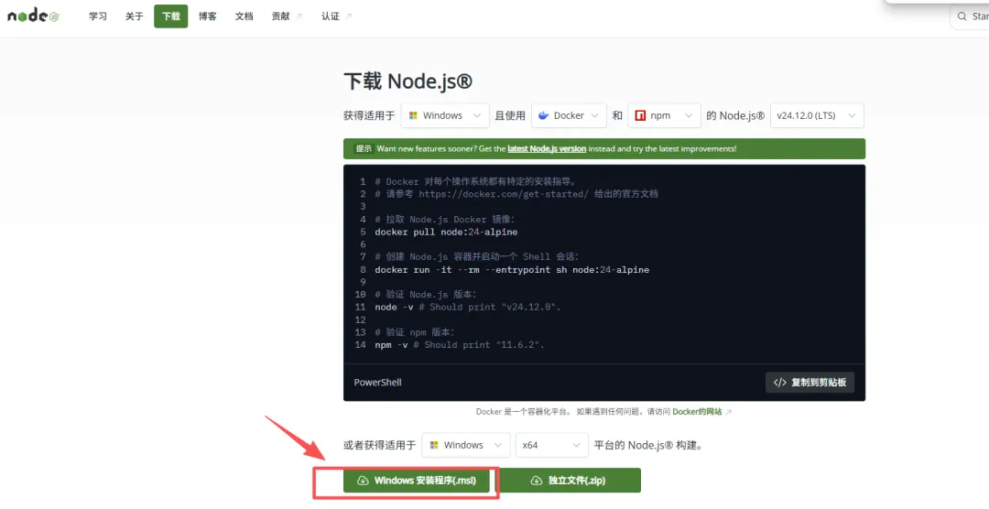This screenshot has height=509, width=989.
Task: Open the 学习 menu item
Action: pos(98,16)
